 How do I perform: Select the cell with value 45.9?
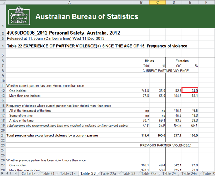coord(174,116)
